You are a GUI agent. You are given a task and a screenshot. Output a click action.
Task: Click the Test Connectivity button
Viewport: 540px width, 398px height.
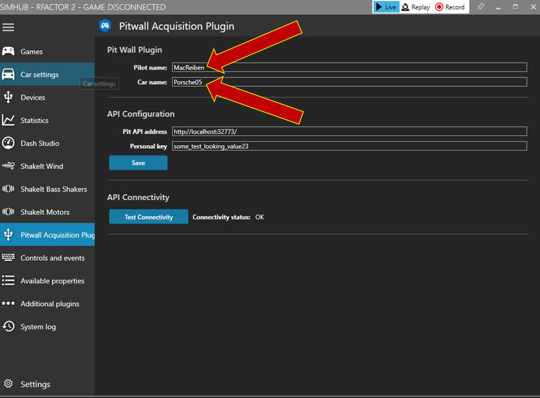click(x=149, y=217)
